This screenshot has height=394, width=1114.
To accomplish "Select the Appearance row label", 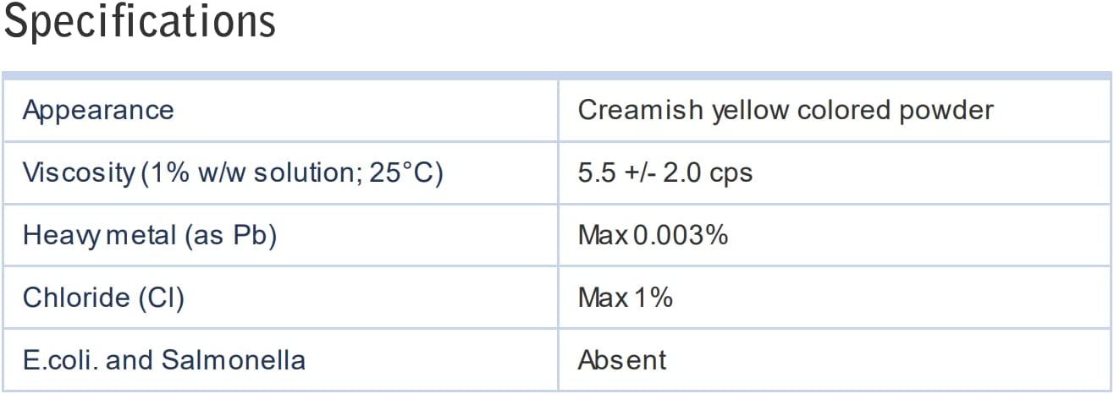I will click(x=98, y=110).
